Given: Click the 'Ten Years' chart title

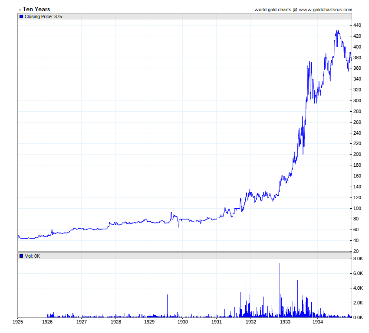Looking at the screenshot, I should click(x=36, y=9).
